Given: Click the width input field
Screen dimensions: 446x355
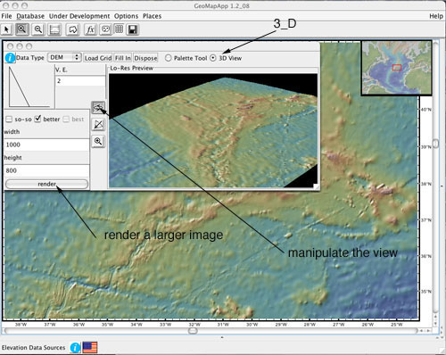Looking at the screenshot, I should pos(47,144).
